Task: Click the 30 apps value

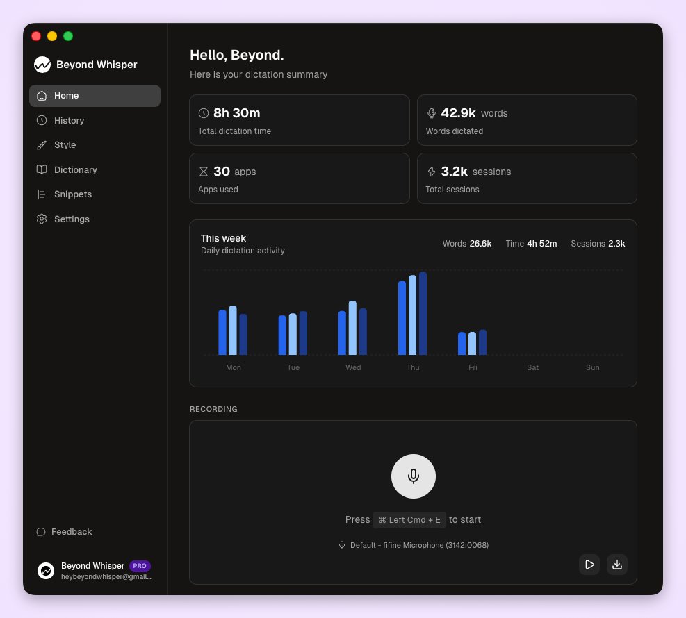Action: [x=222, y=172]
